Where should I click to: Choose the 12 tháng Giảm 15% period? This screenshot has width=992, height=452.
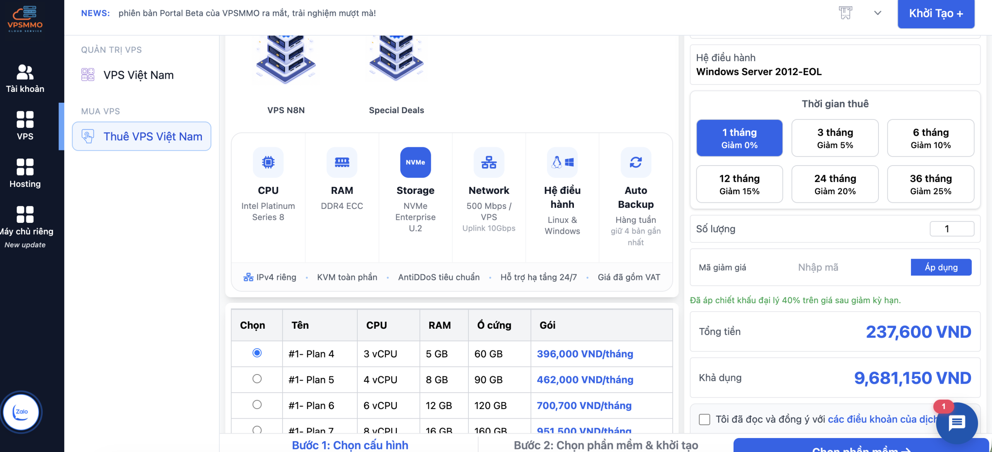click(739, 184)
